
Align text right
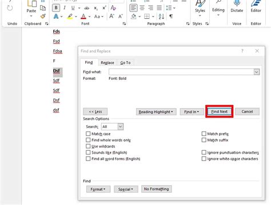150,8
